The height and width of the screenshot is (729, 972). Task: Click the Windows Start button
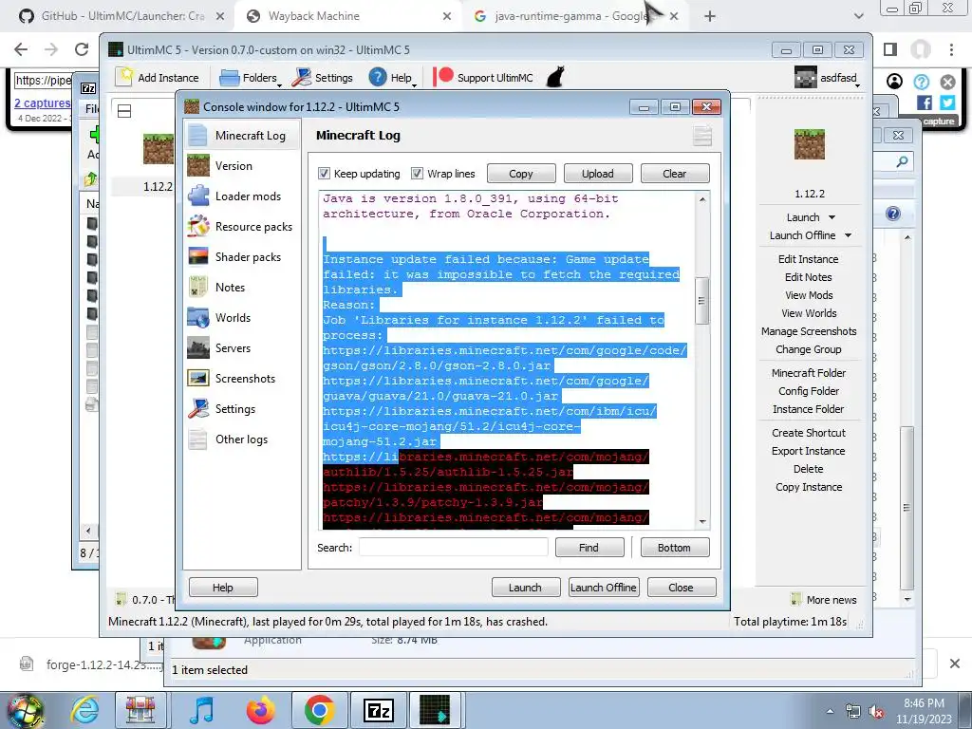[24, 710]
